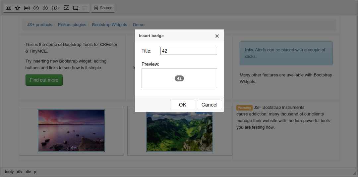The image size is (358, 177).
Task: Select the label (Ab) toolbar icon
Action: (27, 8)
